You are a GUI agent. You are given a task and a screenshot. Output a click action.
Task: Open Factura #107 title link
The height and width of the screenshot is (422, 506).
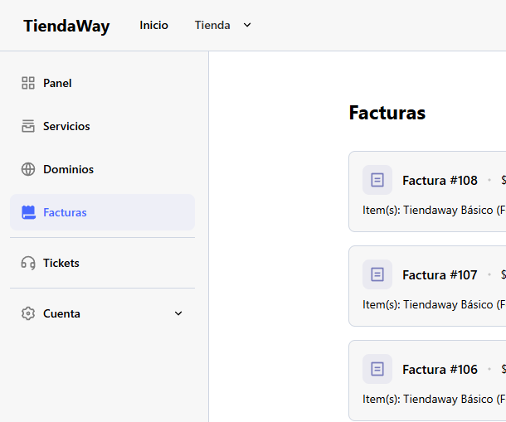[x=440, y=275]
